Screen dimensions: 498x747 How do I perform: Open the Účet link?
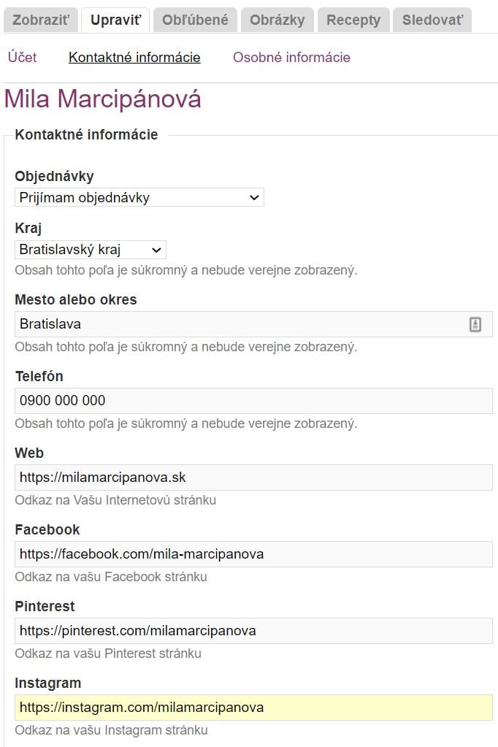[x=23, y=57]
